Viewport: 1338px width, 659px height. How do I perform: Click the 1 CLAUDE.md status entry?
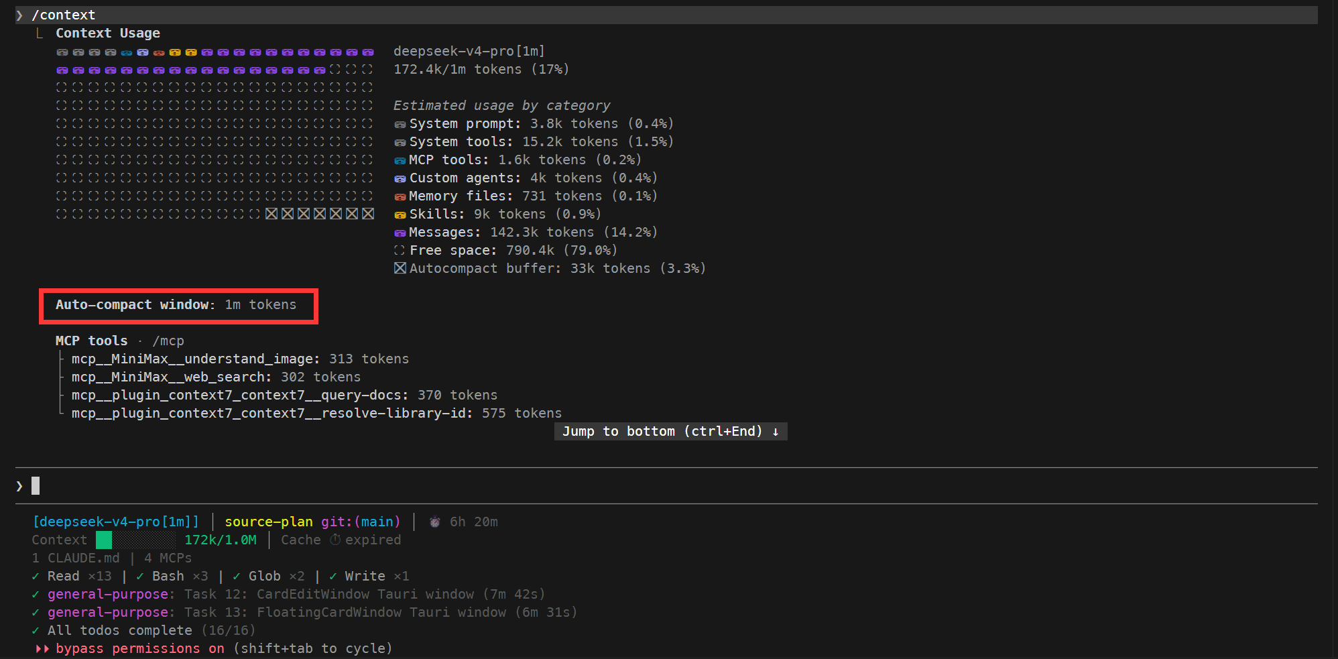[76, 558]
